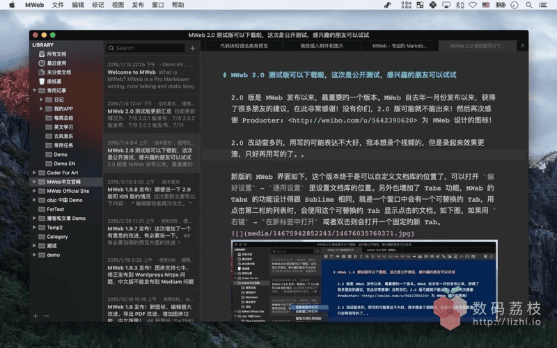557x348 pixels.
Task: Open Notification Center list icon
Action: 543,5
